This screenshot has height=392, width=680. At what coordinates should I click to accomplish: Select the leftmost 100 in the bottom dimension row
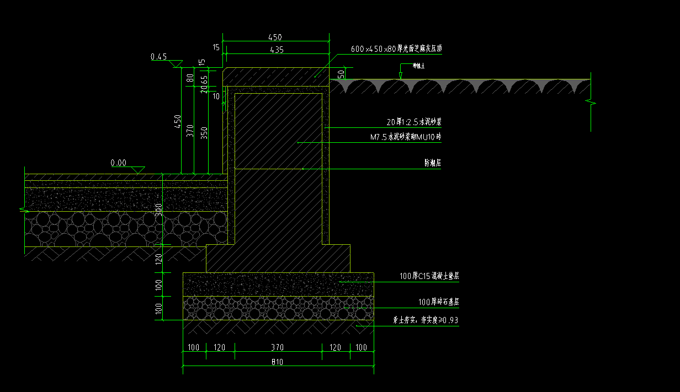[x=193, y=348]
